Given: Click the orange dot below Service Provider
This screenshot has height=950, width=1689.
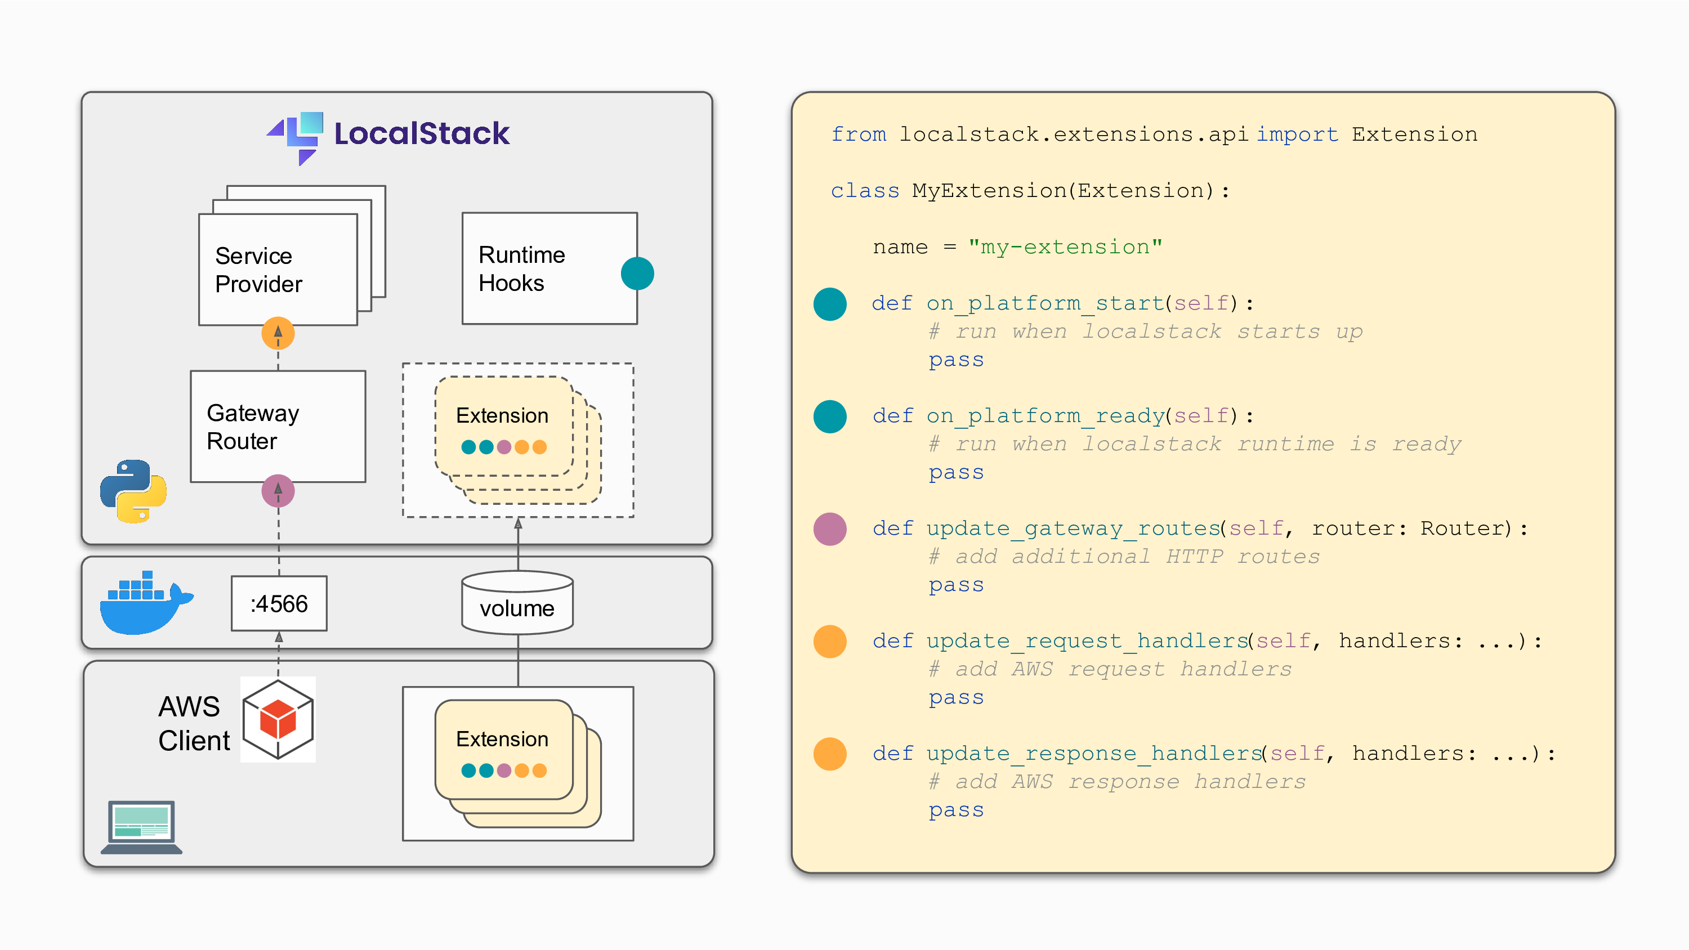Looking at the screenshot, I should 278,333.
